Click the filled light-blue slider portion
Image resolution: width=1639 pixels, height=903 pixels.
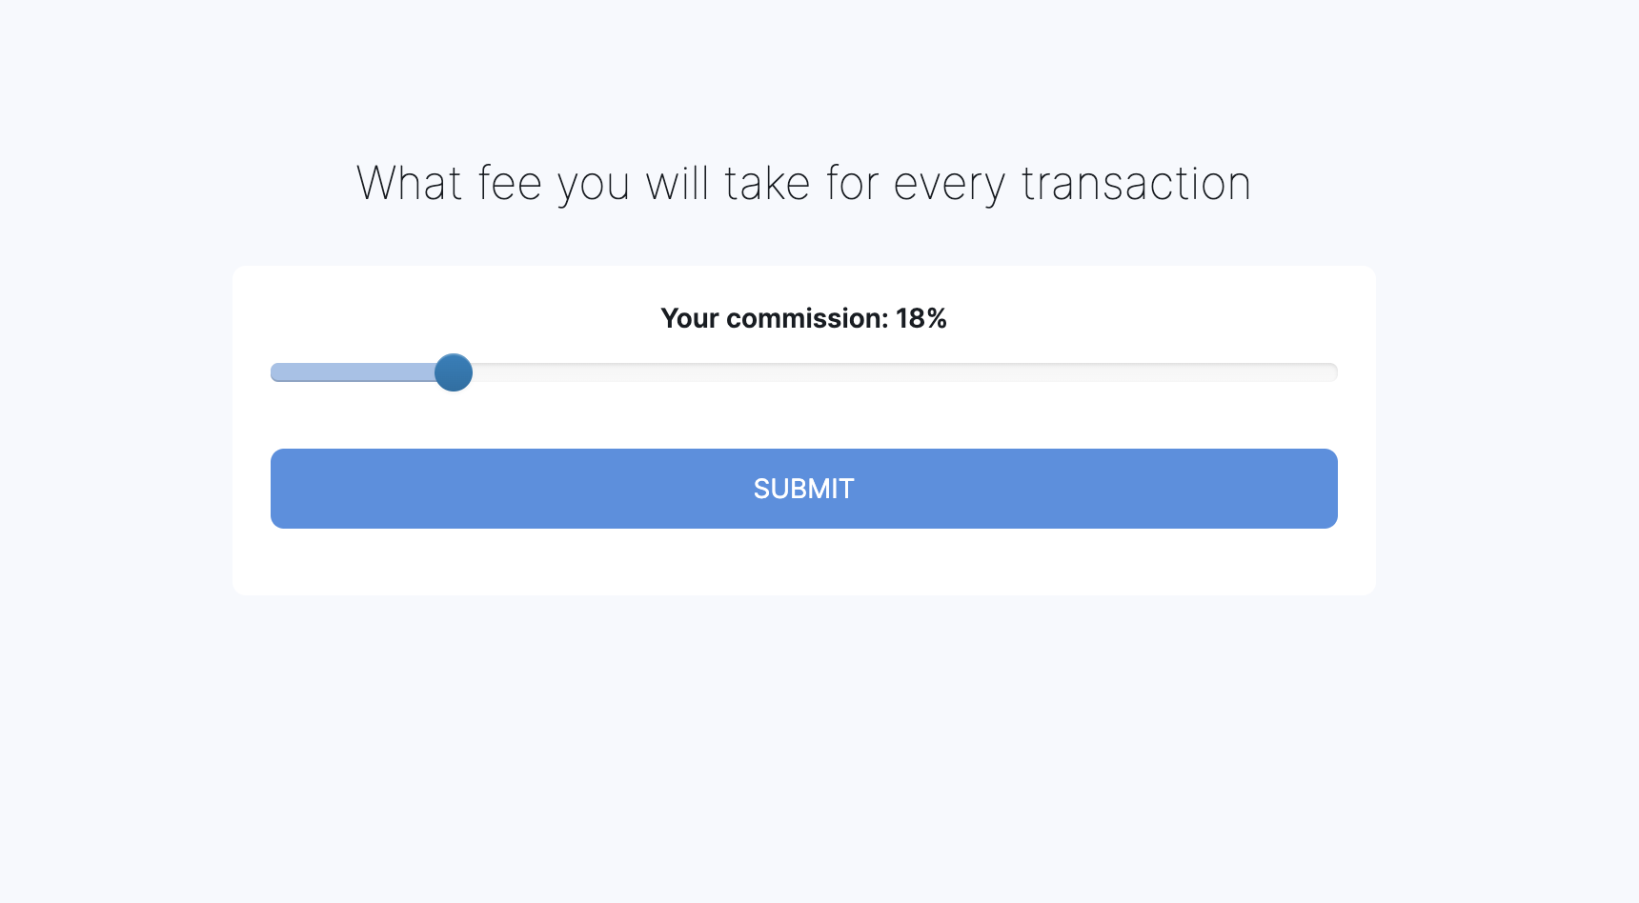click(351, 372)
